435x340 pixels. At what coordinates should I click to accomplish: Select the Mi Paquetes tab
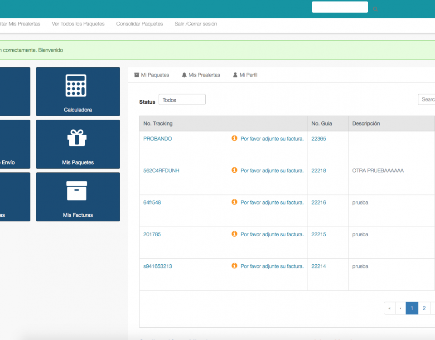coord(151,75)
